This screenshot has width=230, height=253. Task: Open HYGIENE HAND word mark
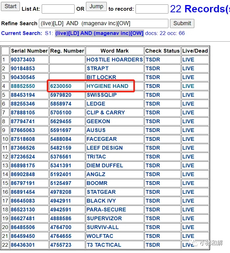[107, 86]
